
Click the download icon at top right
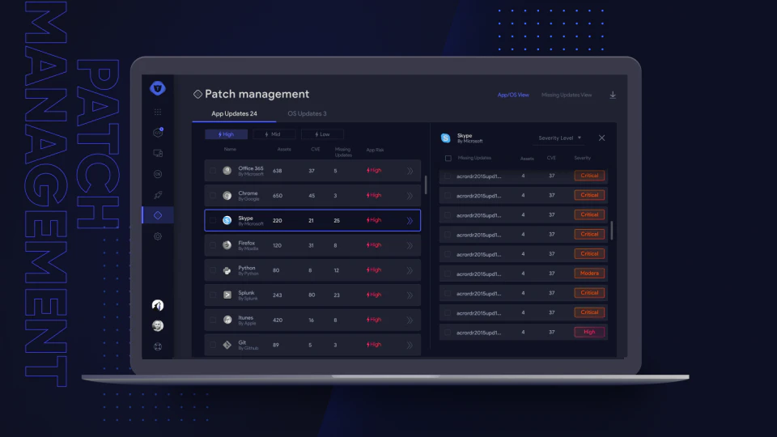tap(613, 95)
